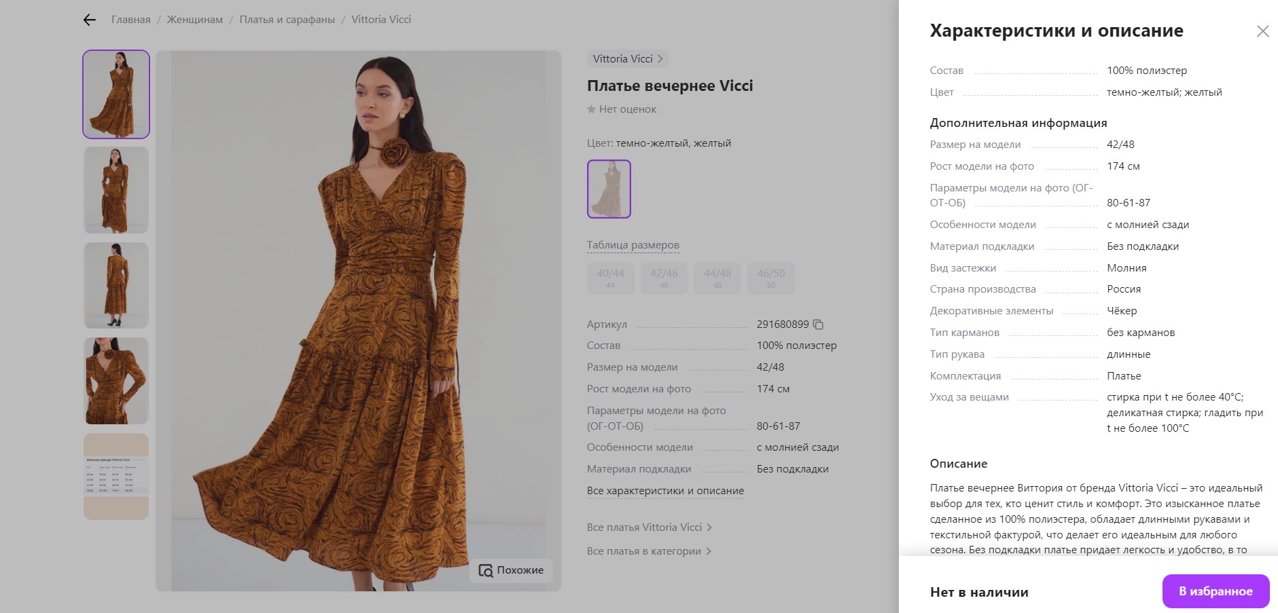Click the Похожие similar-items search icon
The height and width of the screenshot is (613, 1278).
(x=486, y=570)
